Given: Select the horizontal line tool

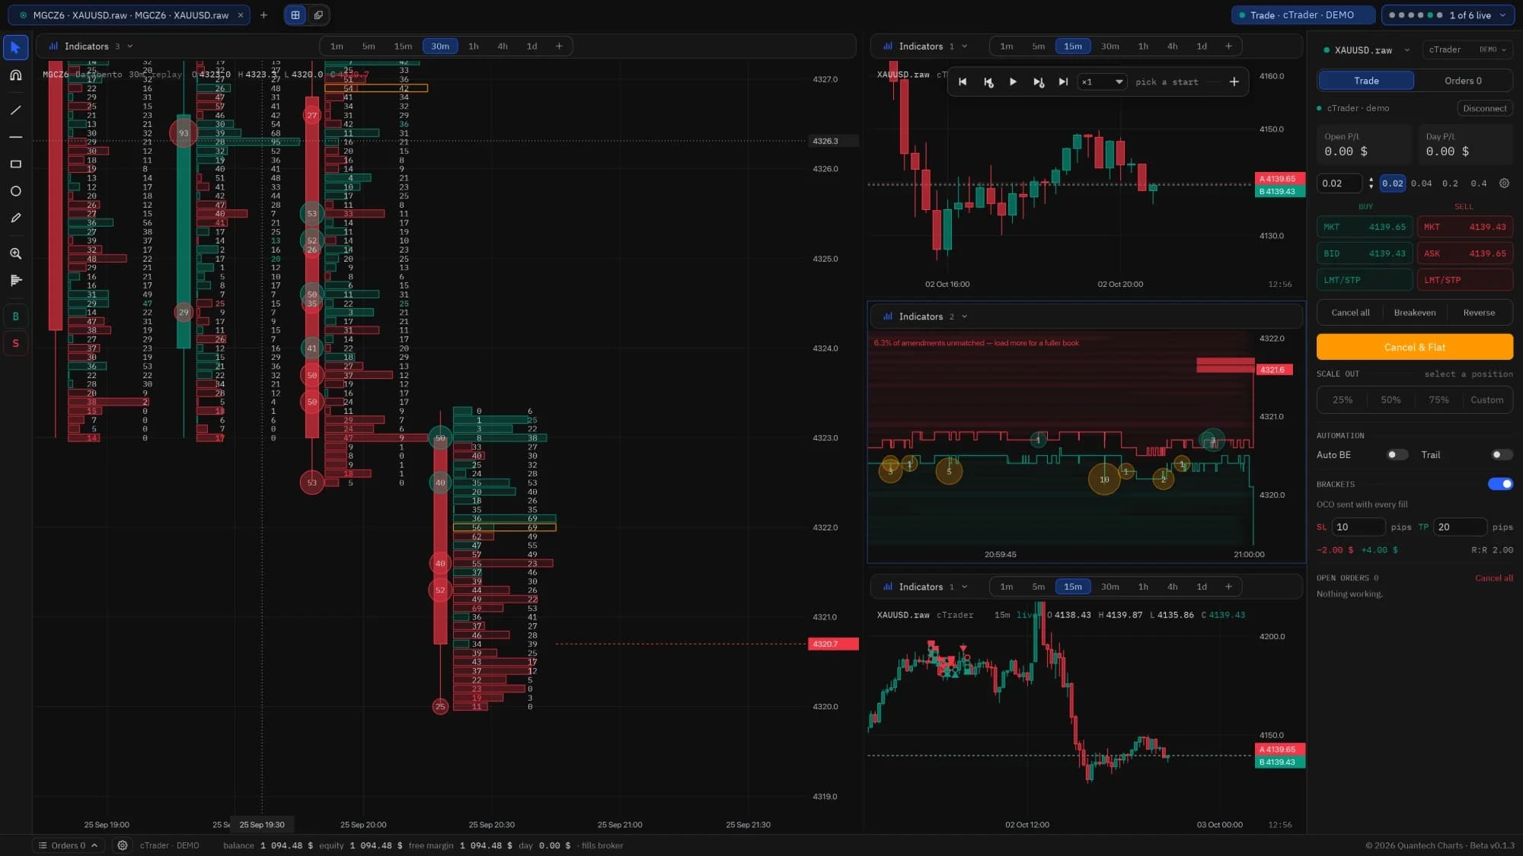Looking at the screenshot, I should (x=15, y=137).
